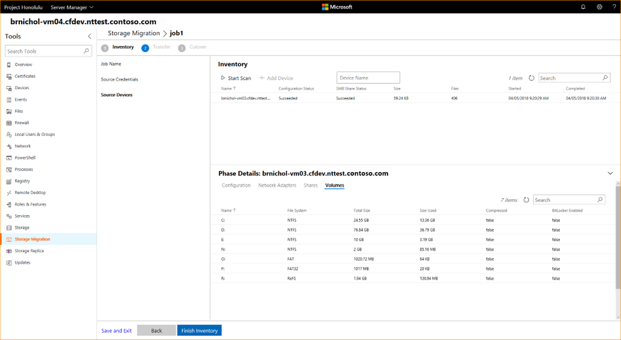The width and height of the screenshot is (621, 340).
Task: Open the Services tool icon
Action: tap(9, 216)
